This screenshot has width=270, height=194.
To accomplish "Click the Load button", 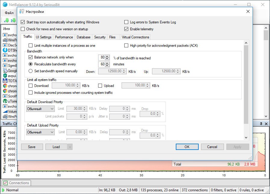I will (x=56, y=147).
